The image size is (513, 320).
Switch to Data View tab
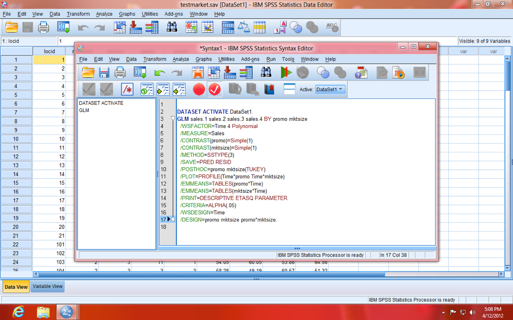16,287
